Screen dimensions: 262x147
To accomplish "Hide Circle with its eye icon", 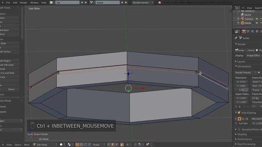I will pyautogui.click(x=257, y=23).
